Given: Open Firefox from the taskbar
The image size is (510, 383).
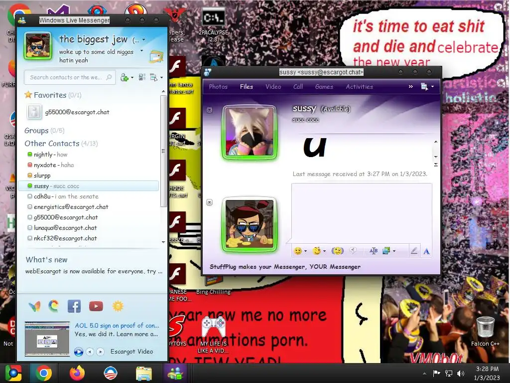Looking at the screenshot, I should coord(77,373).
